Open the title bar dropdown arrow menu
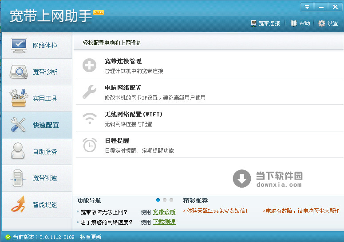Viewport: 344px width, 242px height. 307,7
